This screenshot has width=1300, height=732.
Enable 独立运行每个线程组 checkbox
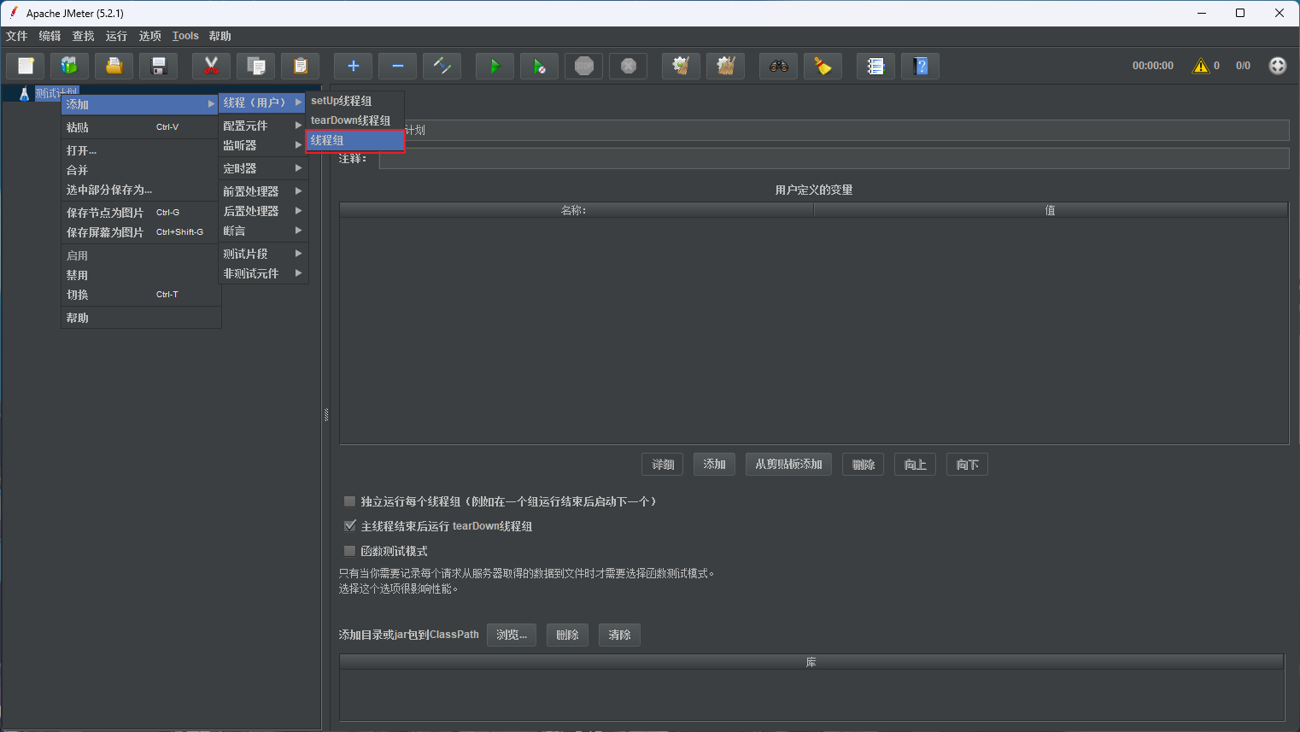[349, 501]
